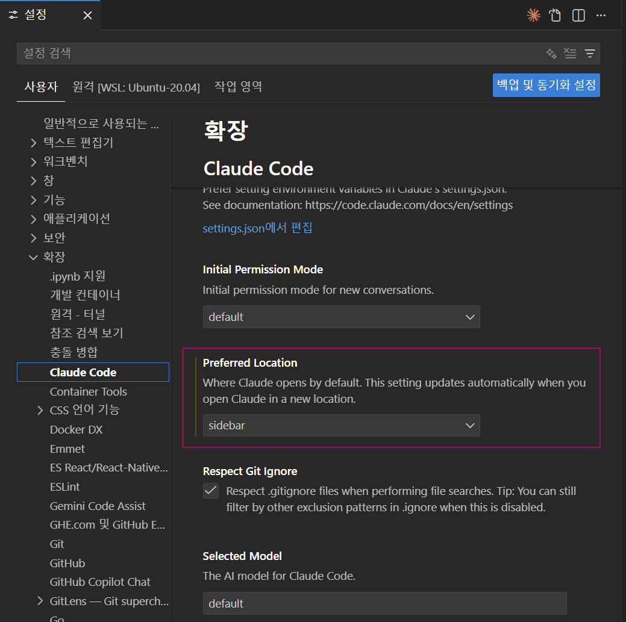Image resolution: width=626 pixels, height=622 pixels.
Task: Select 참조 검색 보기 in the tree
Action: (87, 333)
